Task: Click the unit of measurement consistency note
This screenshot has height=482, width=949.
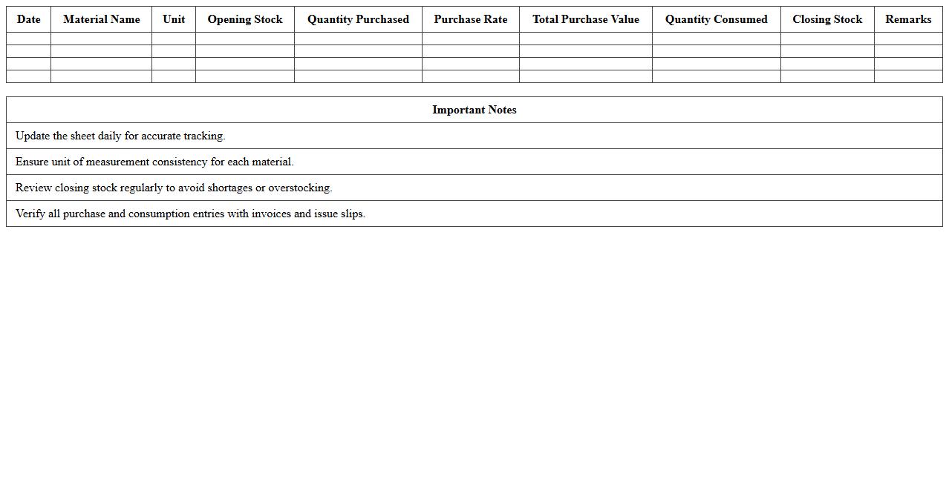Action: click(x=154, y=162)
